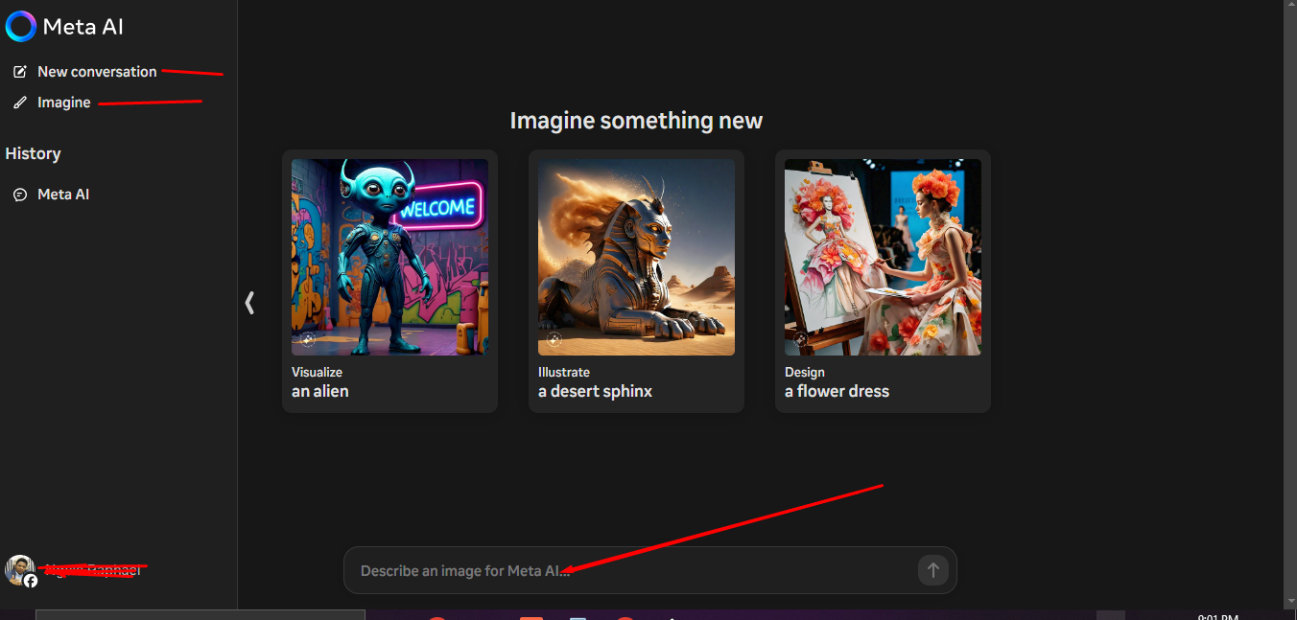This screenshot has height=620, width=1297.
Task: Click the user profile avatar picture
Action: click(x=20, y=570)
